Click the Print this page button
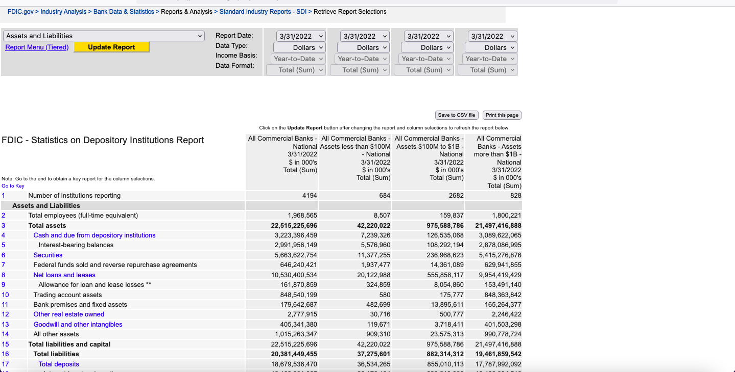The width and height of the screenshot is (735, 372). click(502, 115)
